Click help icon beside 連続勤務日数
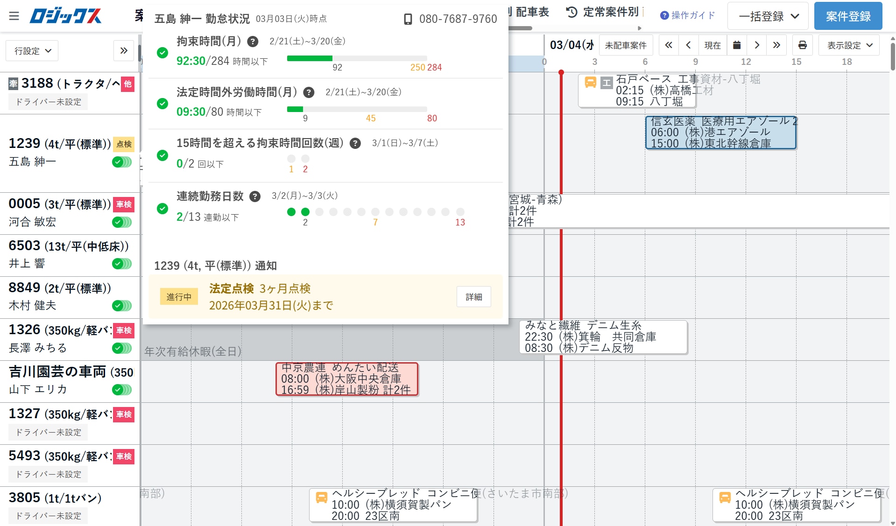This screenshot has height=526, width=896. (255, 196)
